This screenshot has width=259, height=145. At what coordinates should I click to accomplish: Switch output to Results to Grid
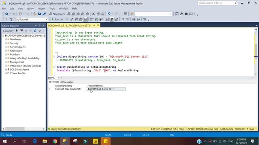112,19
